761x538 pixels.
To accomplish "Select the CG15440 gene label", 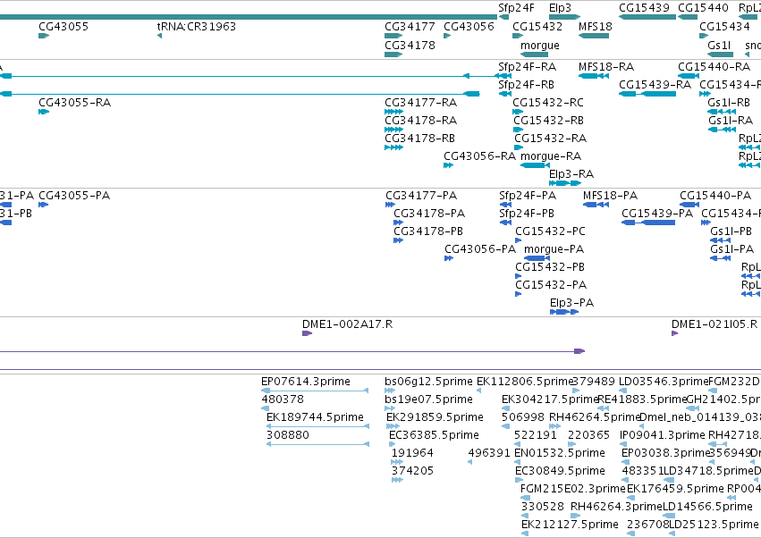I will (703, 8).
